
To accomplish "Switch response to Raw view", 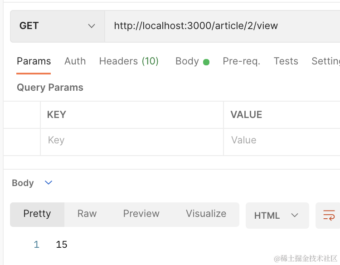I will click(87, 214).
